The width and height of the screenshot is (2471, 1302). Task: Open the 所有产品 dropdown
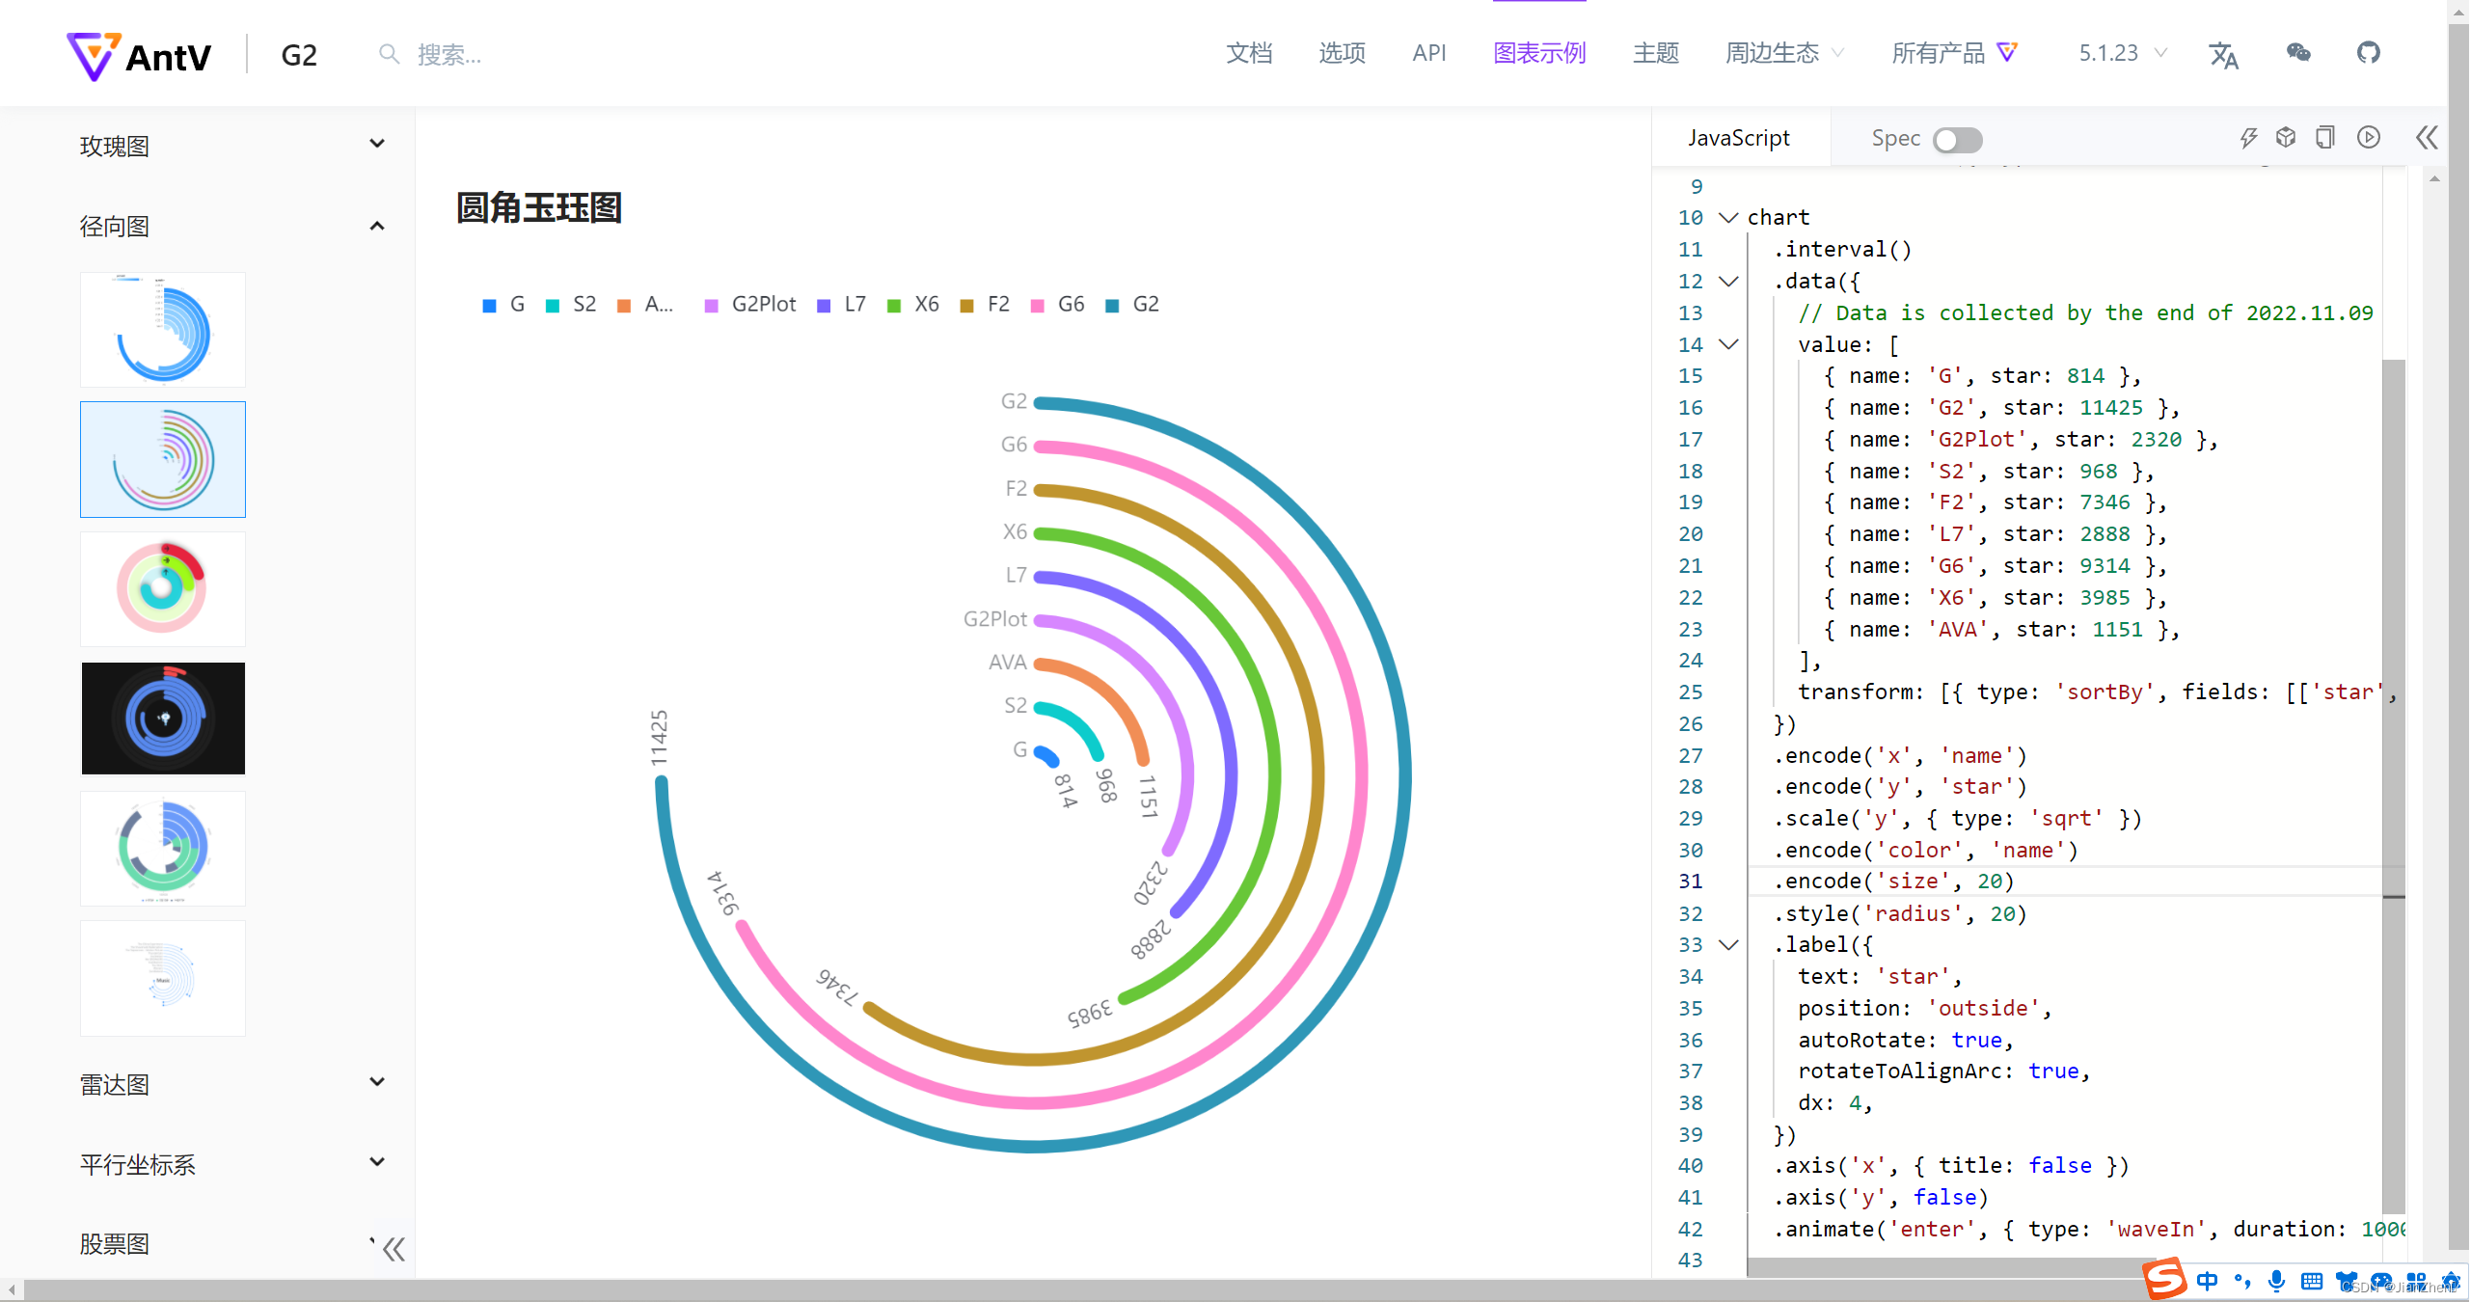click(1954, 53)
